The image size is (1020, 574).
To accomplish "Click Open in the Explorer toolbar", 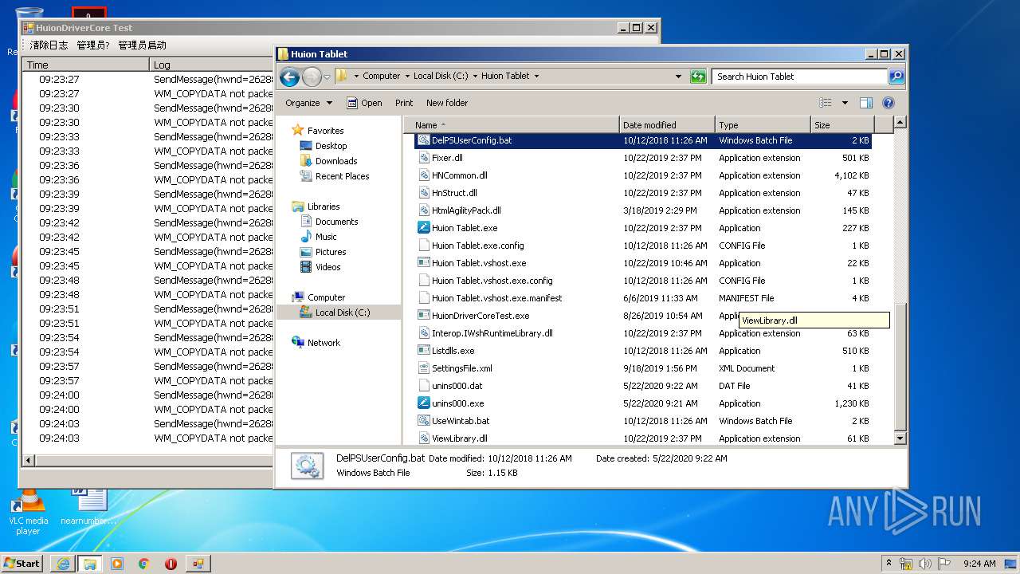I will coord(364,103).
